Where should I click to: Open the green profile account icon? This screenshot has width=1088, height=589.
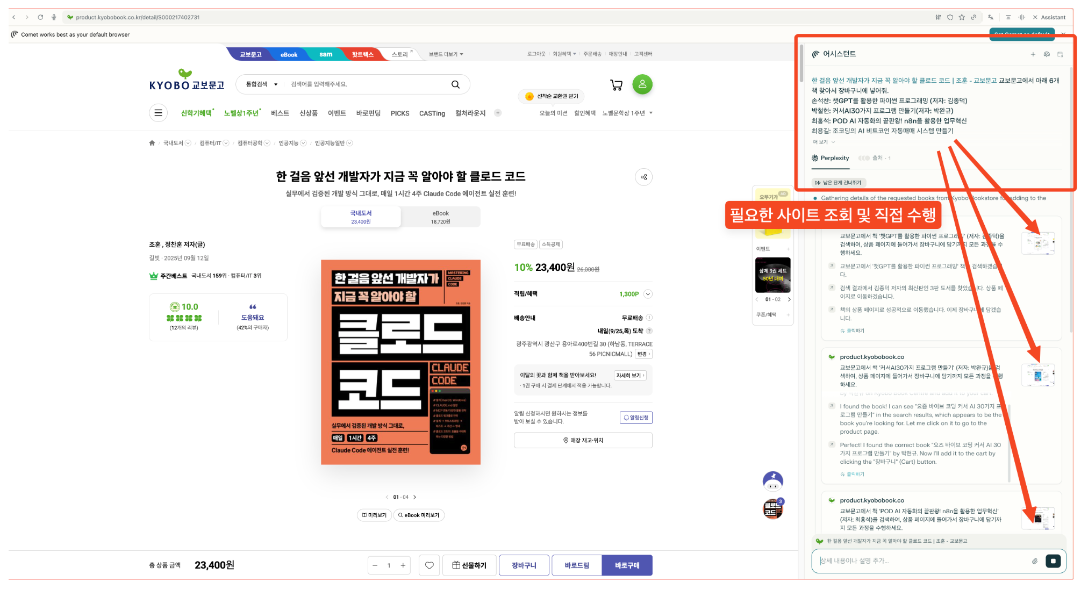(642, 84)
